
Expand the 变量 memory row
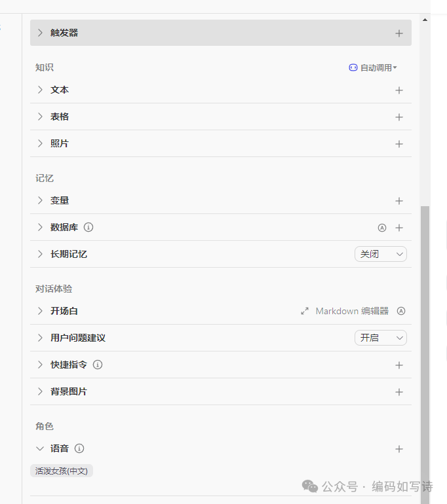(x=40, y=200)
